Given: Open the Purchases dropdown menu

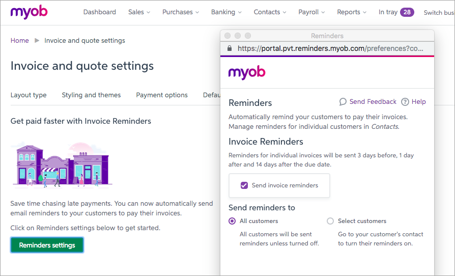Looking at the screenshot, I should 181,12.
